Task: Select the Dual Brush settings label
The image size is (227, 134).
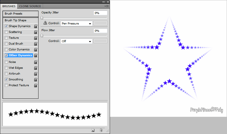Action: pyautogui.click(x=16, y=43)
